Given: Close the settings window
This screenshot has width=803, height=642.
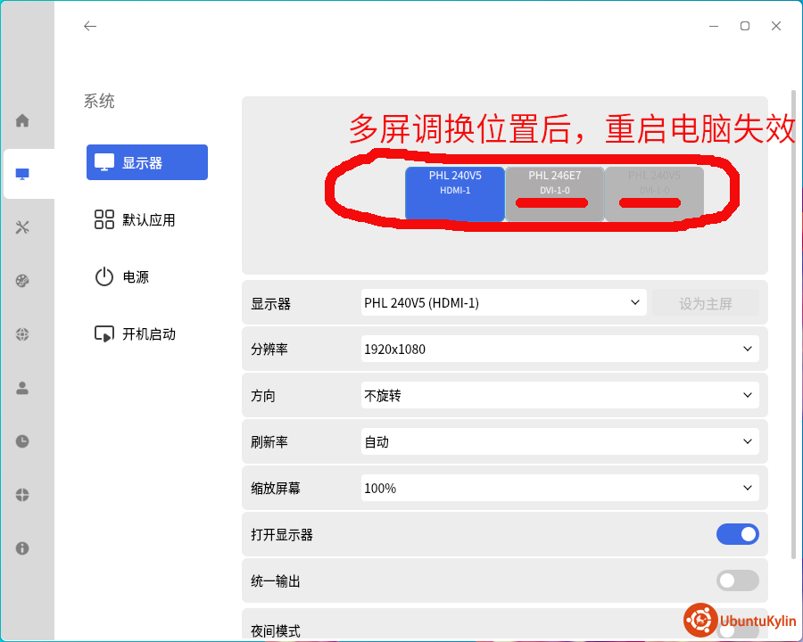Looking at the screenshot, I should [776, 26].
